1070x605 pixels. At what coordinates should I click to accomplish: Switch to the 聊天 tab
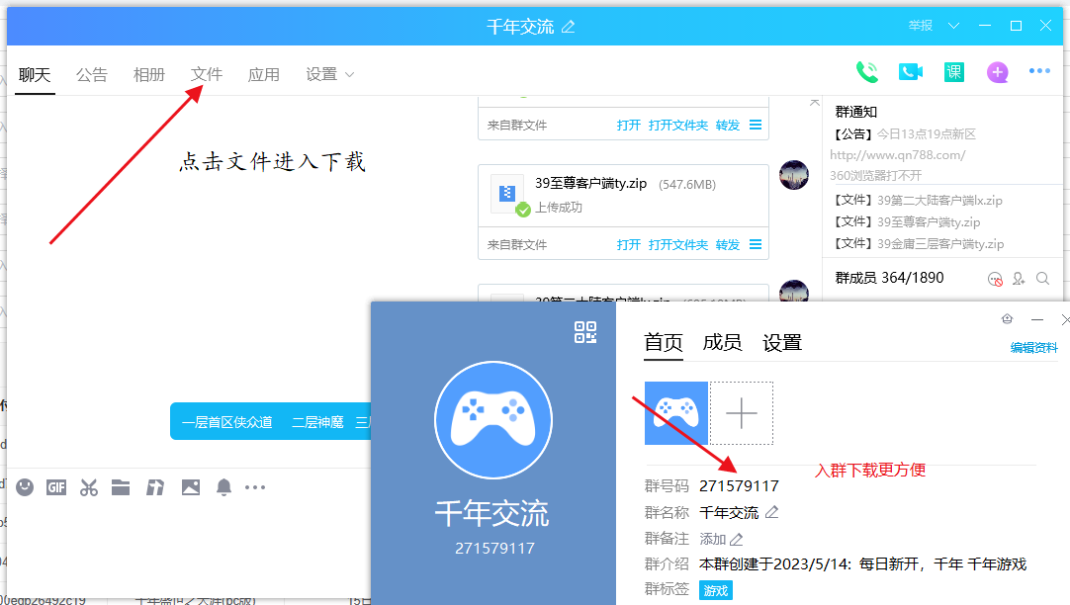tap(35, 74)
